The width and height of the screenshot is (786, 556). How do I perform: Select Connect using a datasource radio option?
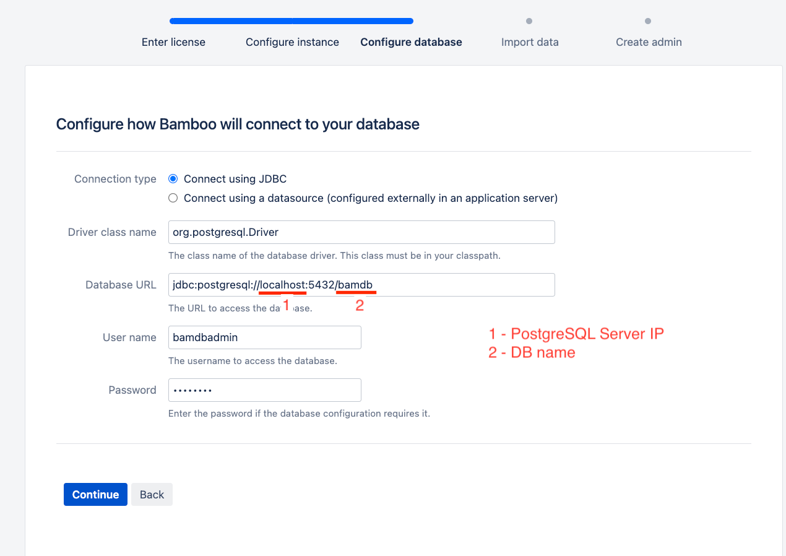(x=173, y=198)
